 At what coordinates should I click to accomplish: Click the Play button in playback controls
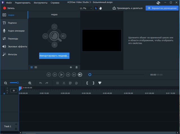tap(61, 75)
